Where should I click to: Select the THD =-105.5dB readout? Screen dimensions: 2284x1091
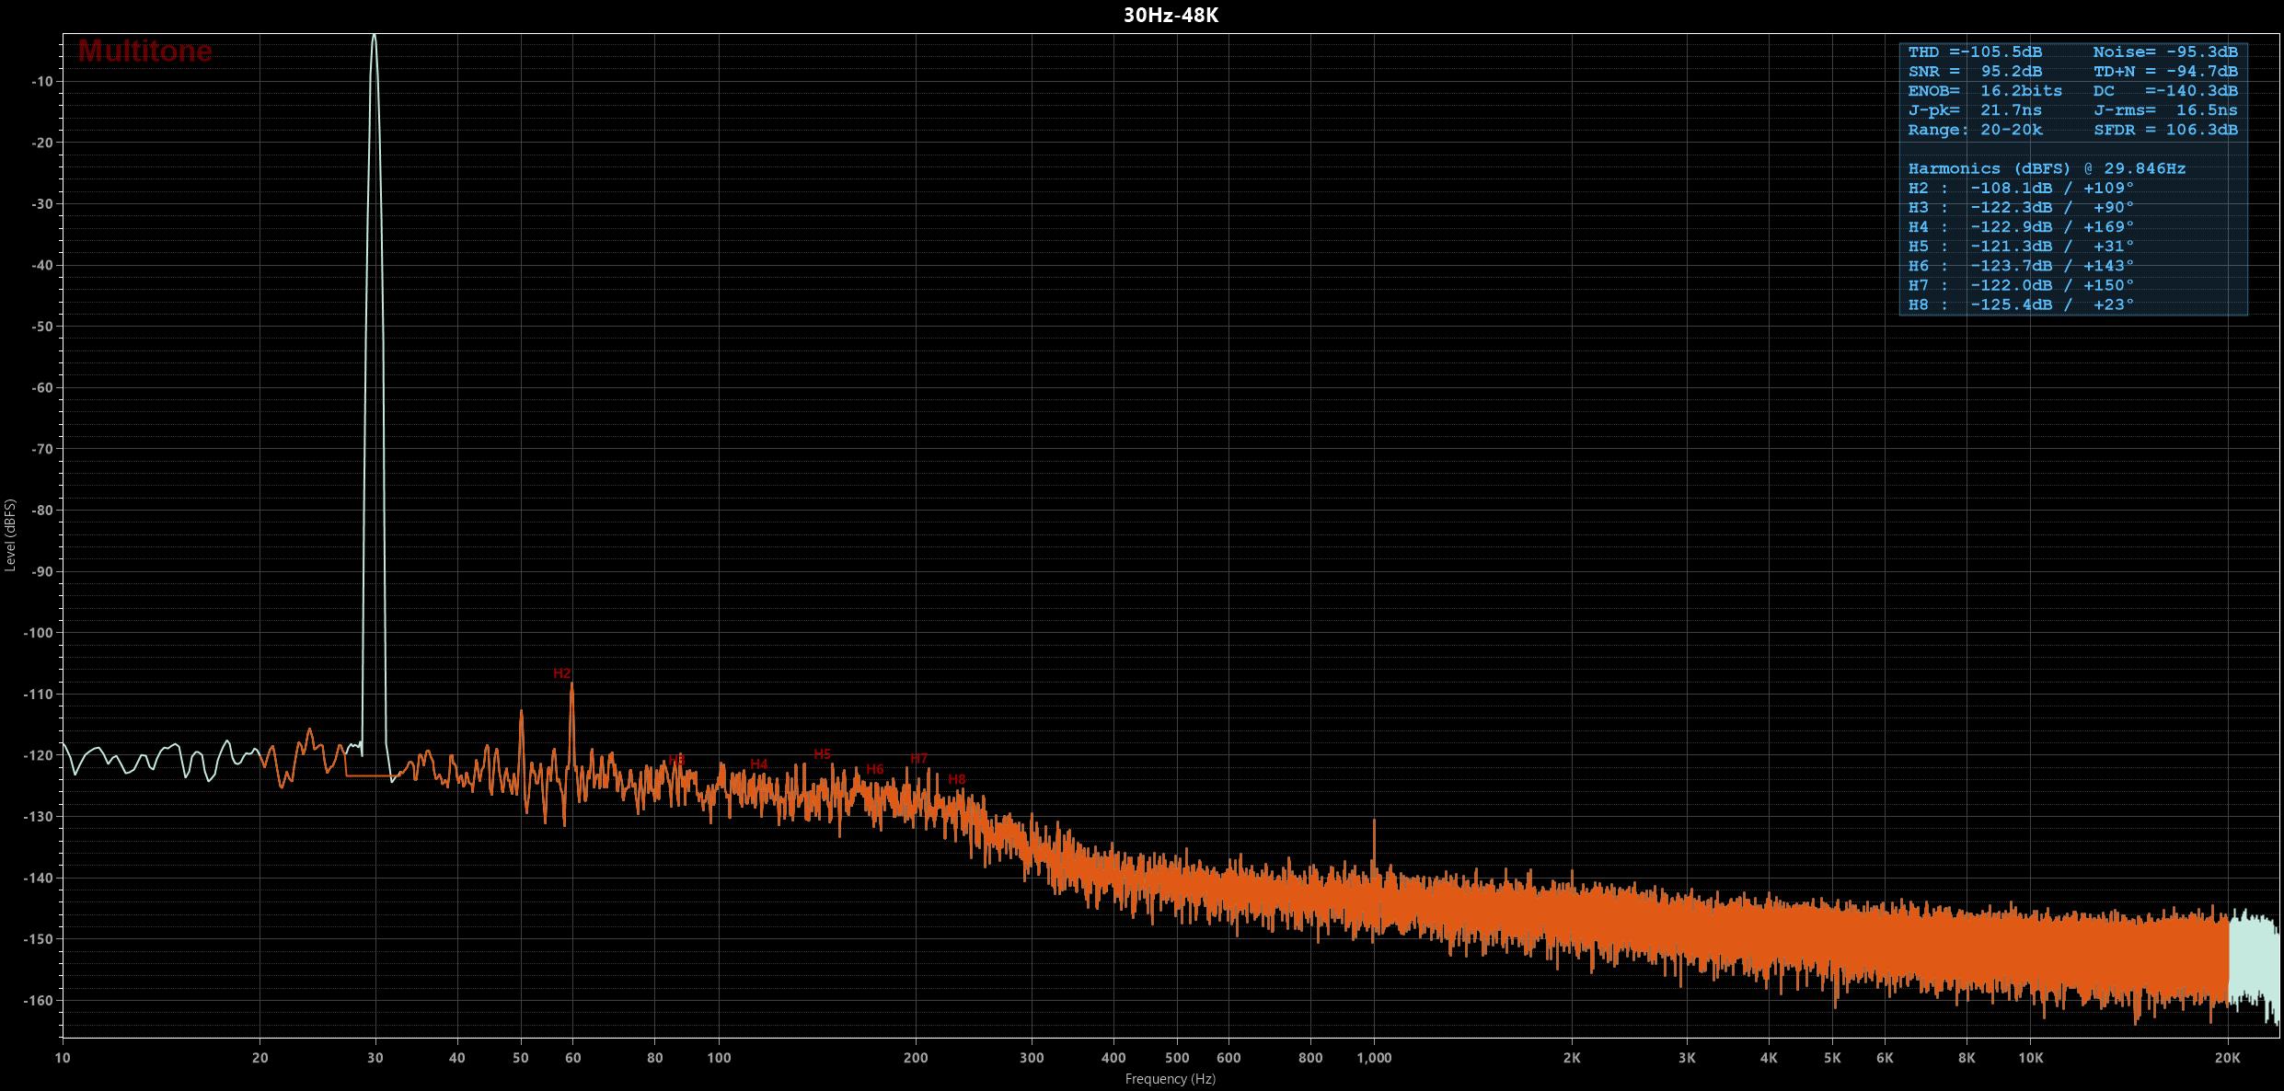pyautogui.click(x=1975, y=52)
